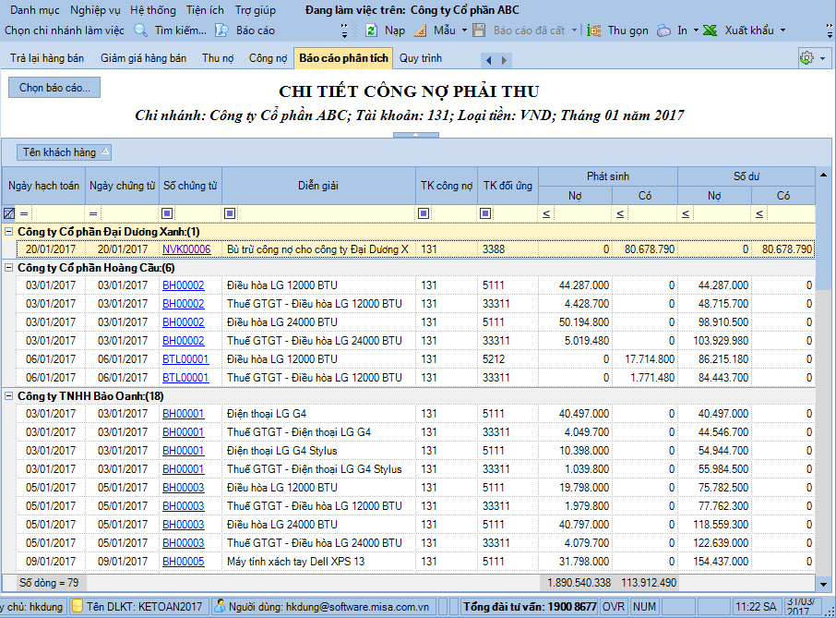Click the settings gear icon
This screenshot has width=836, height=618.
[806, 58]
